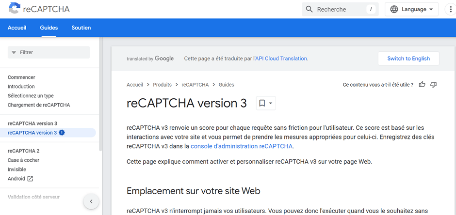Click the external link icon beside Android

(30, 179)
